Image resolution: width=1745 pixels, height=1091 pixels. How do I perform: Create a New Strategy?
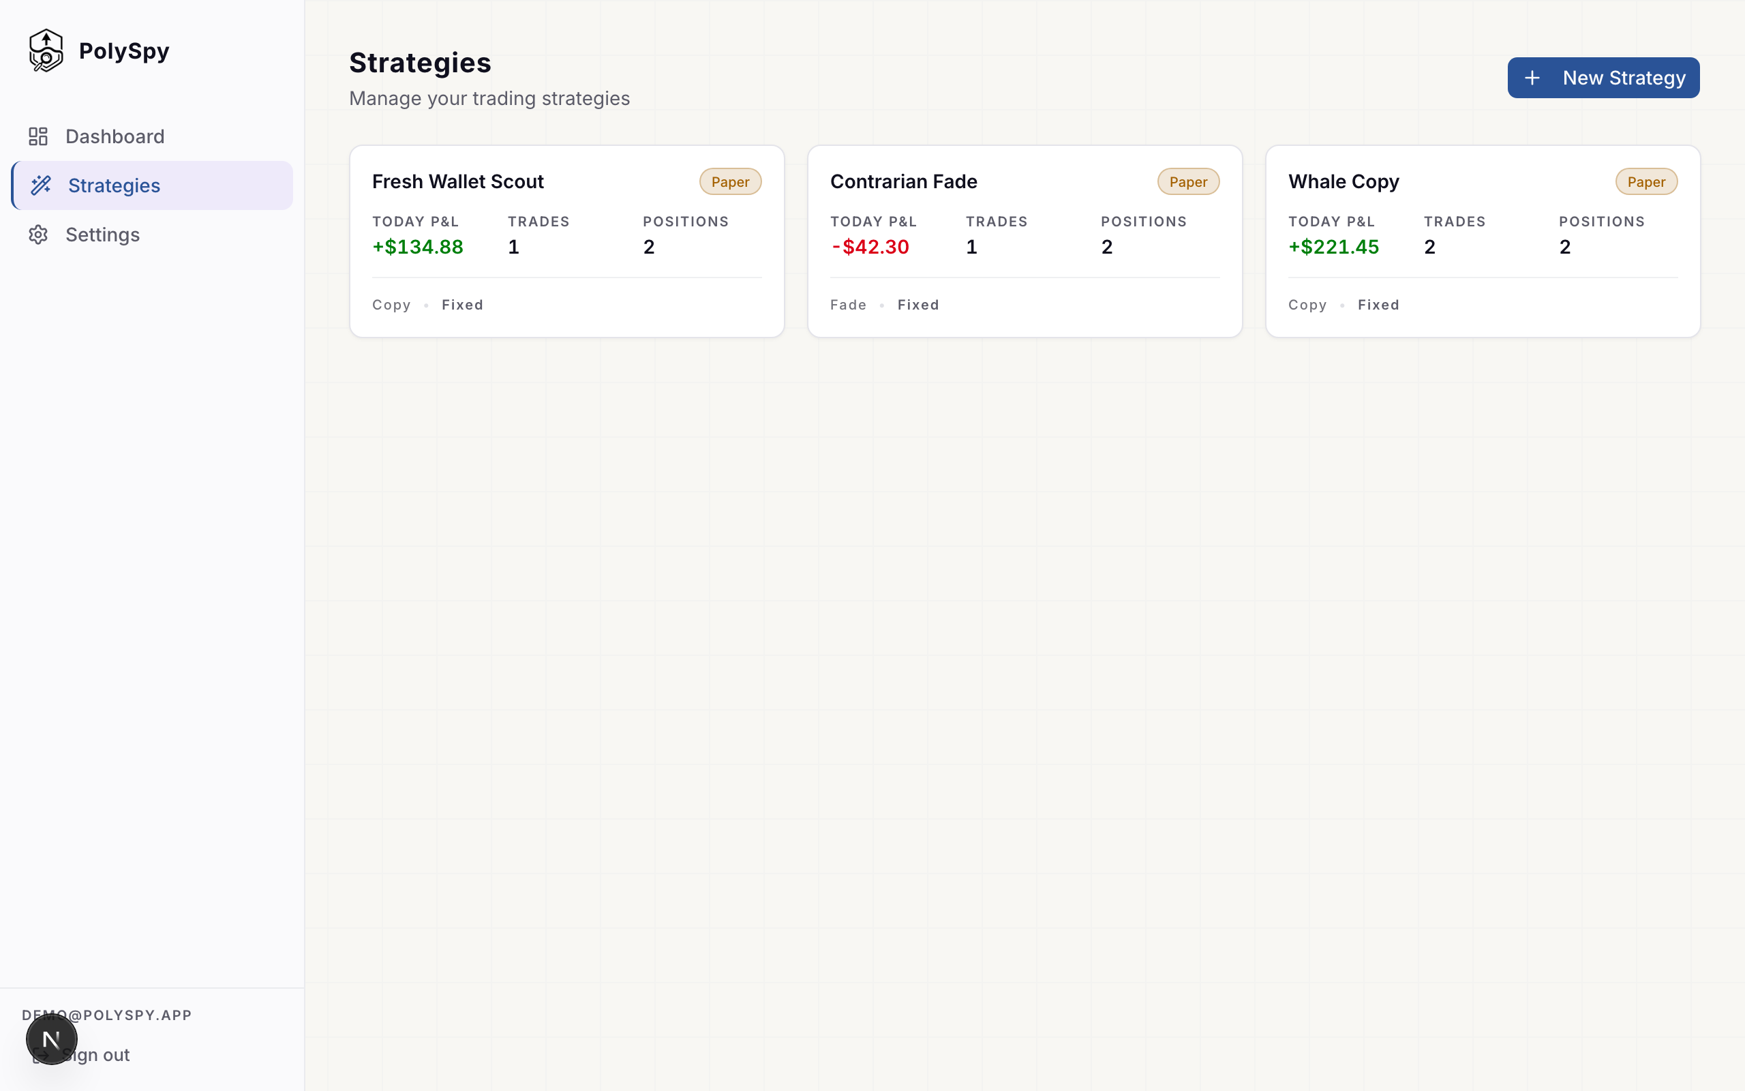click(x=1603, y=78)
